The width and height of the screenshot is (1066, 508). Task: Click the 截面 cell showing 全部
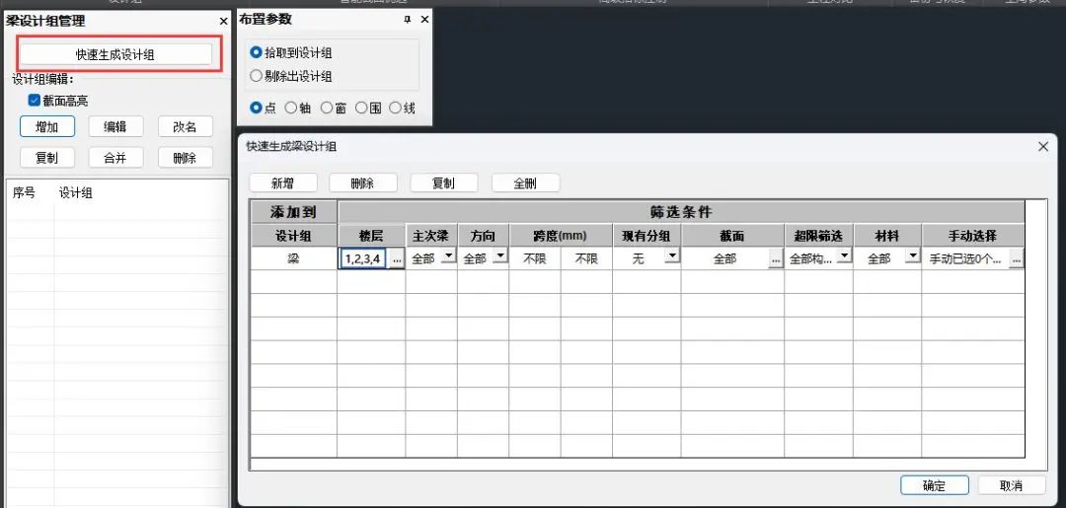[x=724, y=258]
